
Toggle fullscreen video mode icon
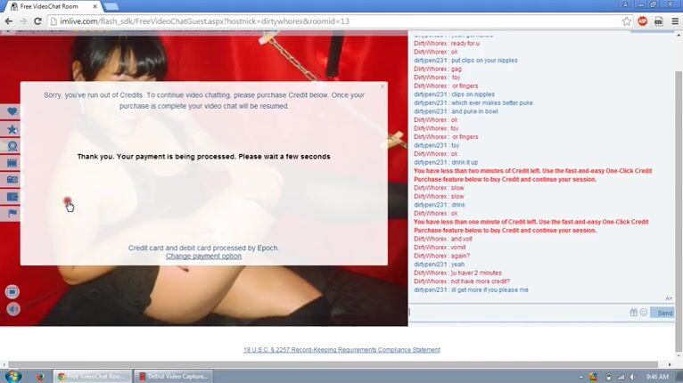coord(12,291)
